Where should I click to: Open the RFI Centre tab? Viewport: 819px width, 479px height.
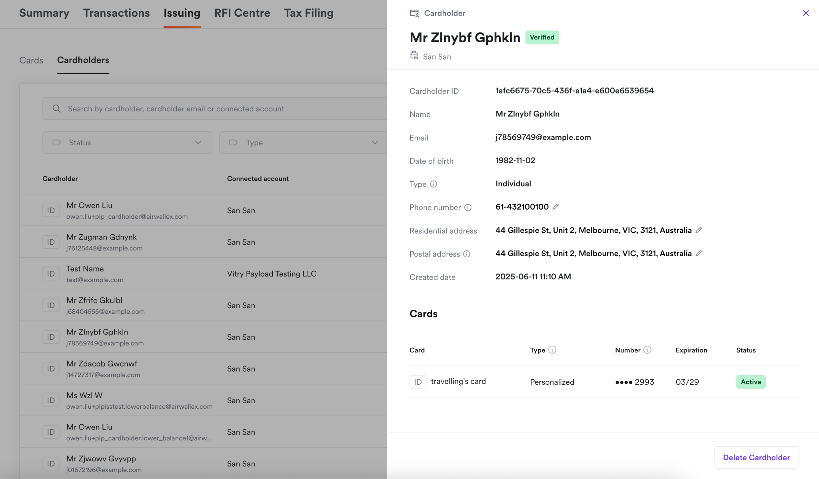(242, 13)
